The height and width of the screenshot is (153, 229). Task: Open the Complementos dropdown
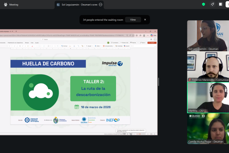pos(108,46)
